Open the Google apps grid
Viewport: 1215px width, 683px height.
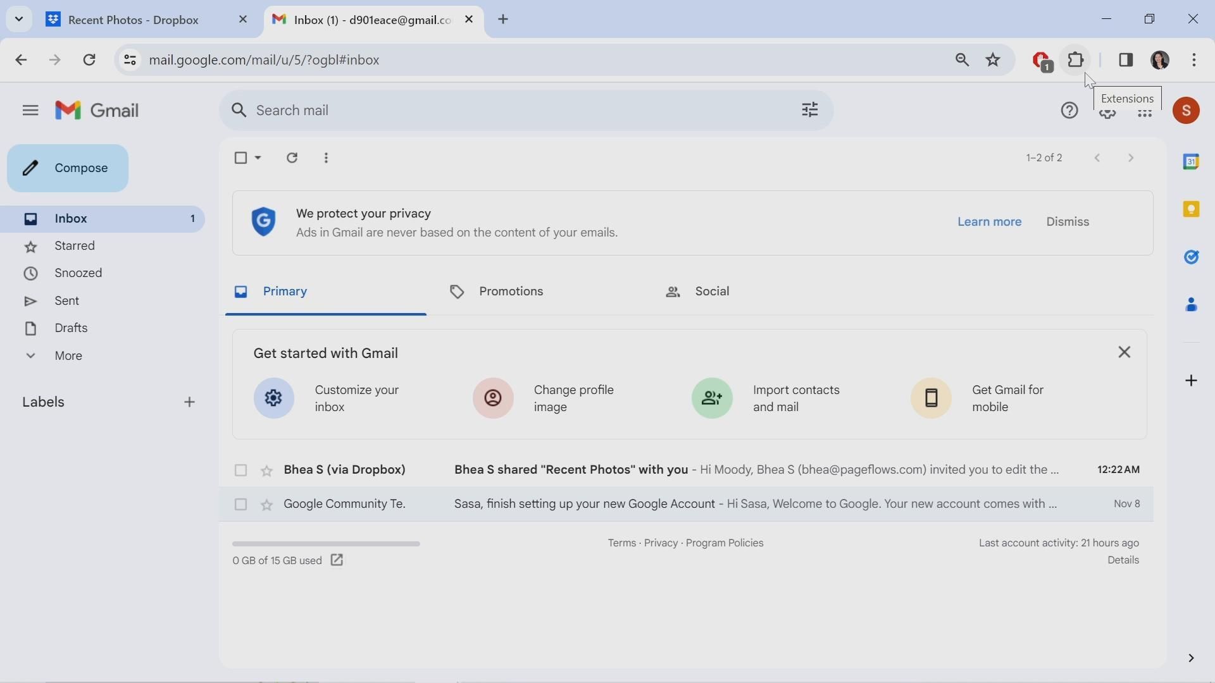point(1145,115)
